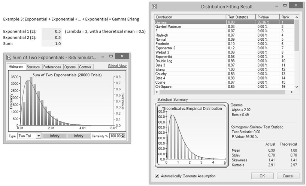The width and height of the screenshot is (306, 186).
Task: Select the Exponential 2 row
Action: point(224,48)
